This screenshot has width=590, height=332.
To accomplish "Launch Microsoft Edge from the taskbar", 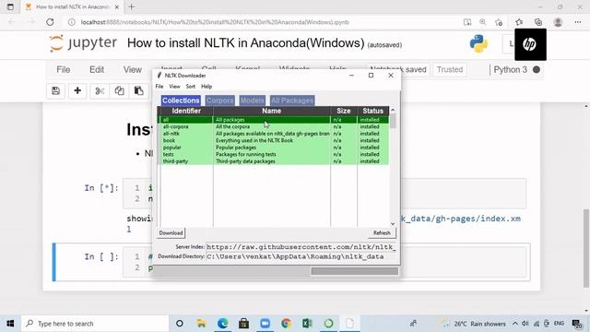I will click(223, 324).
